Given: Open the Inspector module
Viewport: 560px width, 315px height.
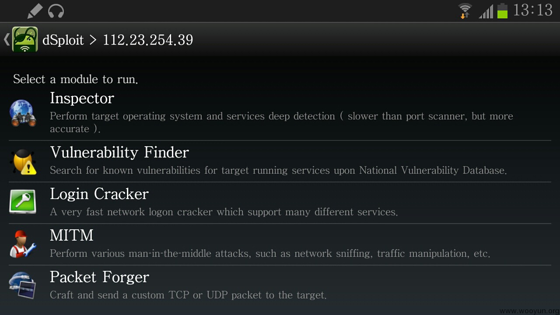Looking at the screenshot, I should 280,113.
